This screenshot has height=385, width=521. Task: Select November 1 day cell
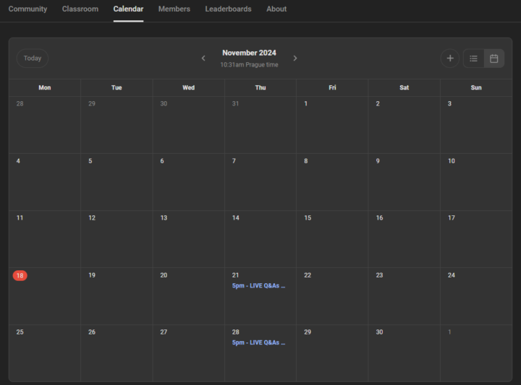point(331,124)
